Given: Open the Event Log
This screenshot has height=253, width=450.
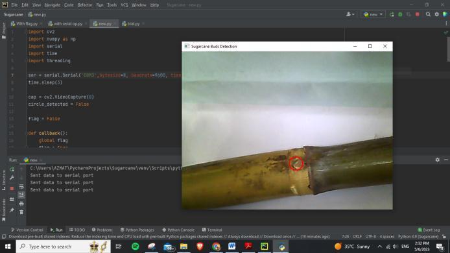Looking at the screenshot, I should tap(429, 230).
